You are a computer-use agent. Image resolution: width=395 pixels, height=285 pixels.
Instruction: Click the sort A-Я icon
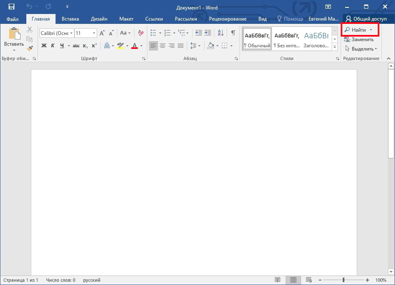tap(221, 33)
